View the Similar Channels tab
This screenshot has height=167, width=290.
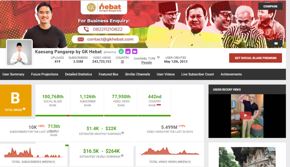[137, 74]
